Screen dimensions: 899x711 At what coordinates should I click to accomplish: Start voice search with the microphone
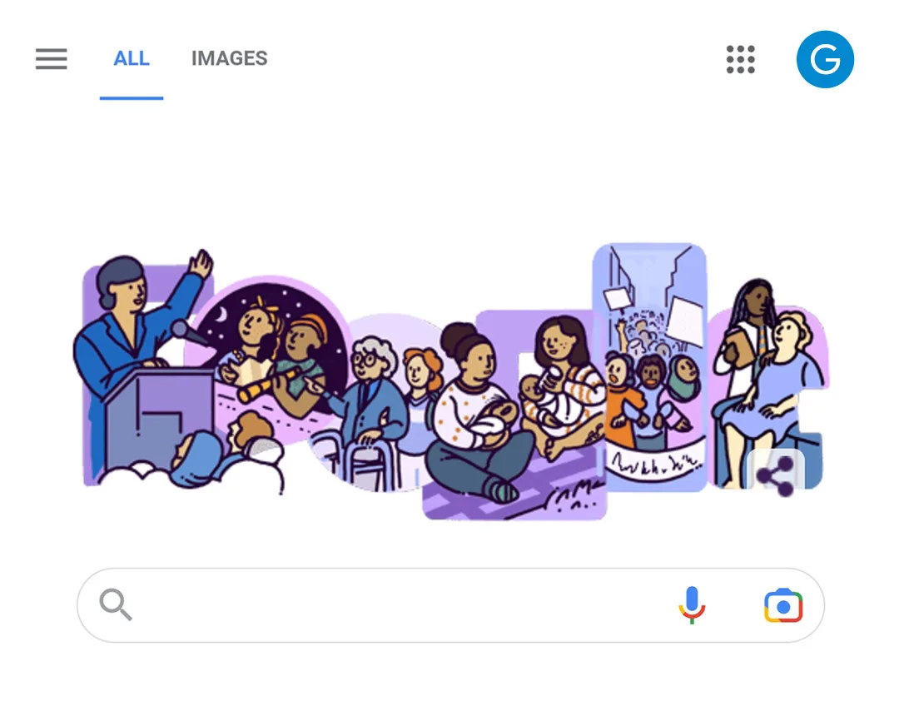692,605
